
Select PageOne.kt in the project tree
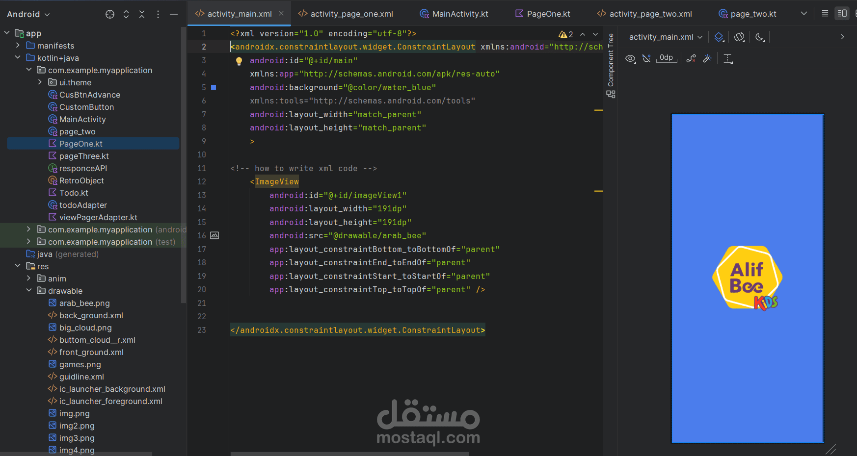93,144
